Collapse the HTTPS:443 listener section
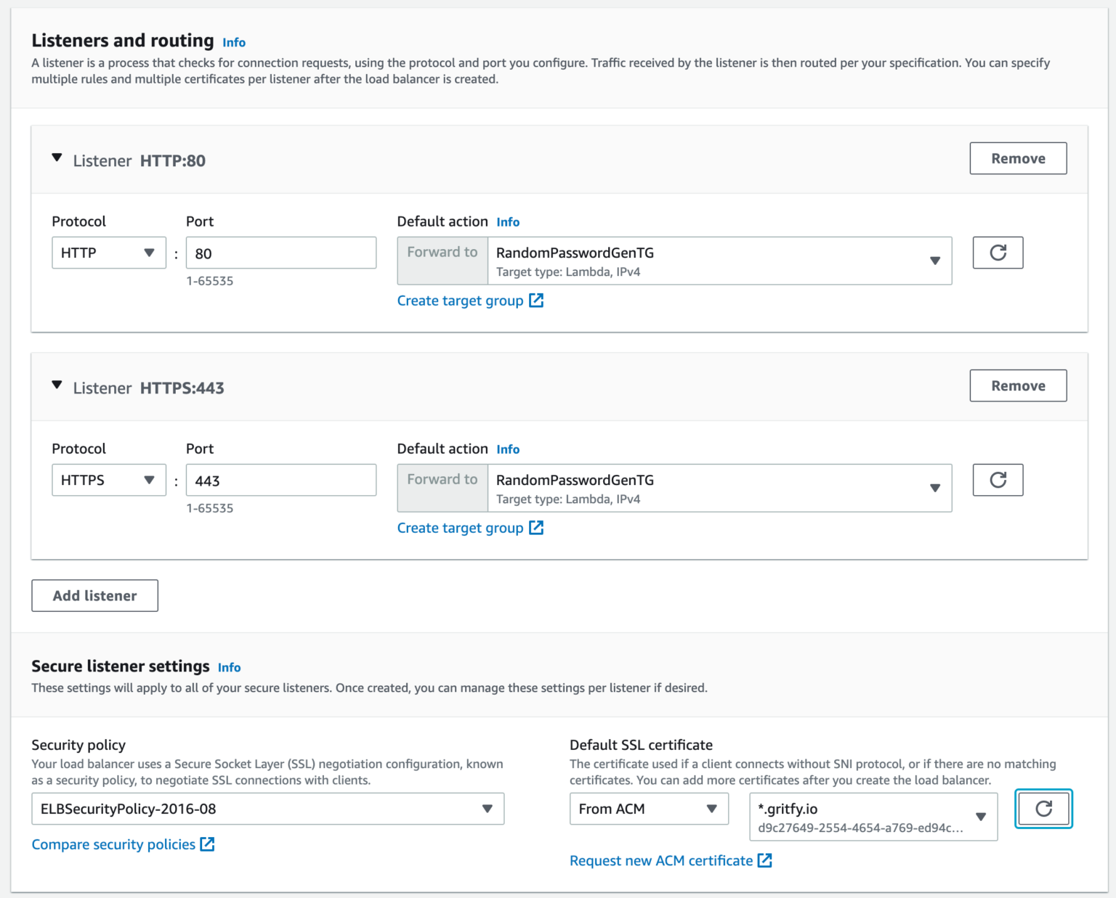The image size is (1116, 898). pos(57,385)
